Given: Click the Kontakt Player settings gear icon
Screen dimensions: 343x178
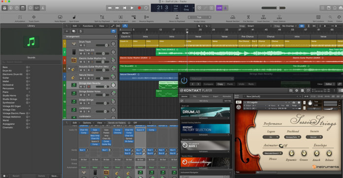Looking at the screenshot, I should click(297, 90).
